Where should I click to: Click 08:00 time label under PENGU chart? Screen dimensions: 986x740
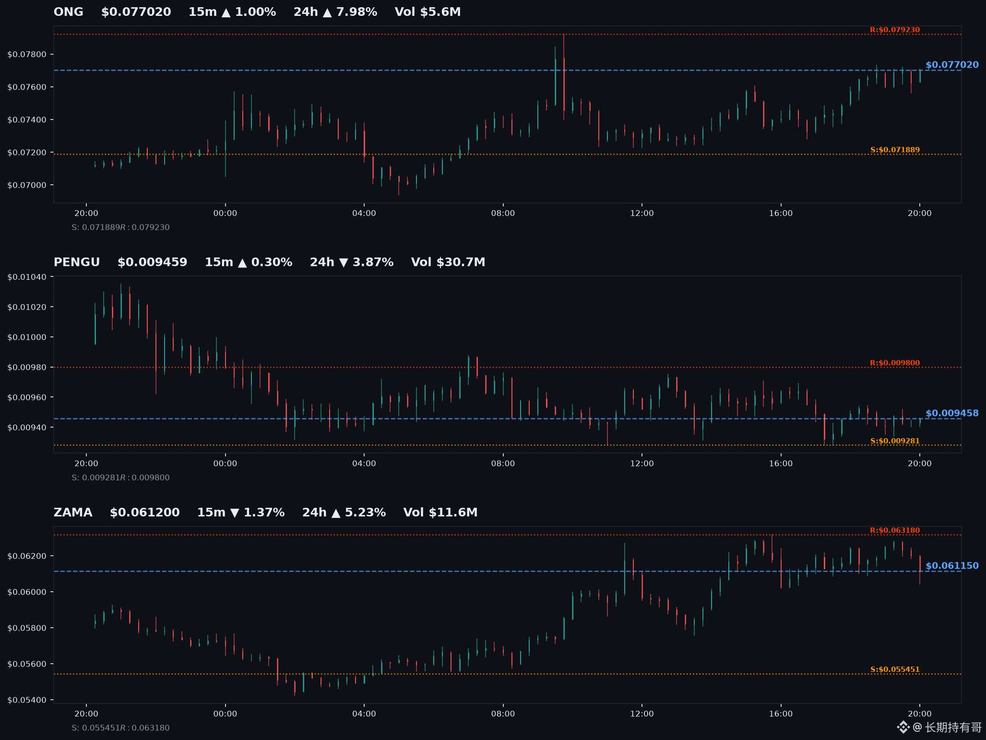(x=503, y=464)
